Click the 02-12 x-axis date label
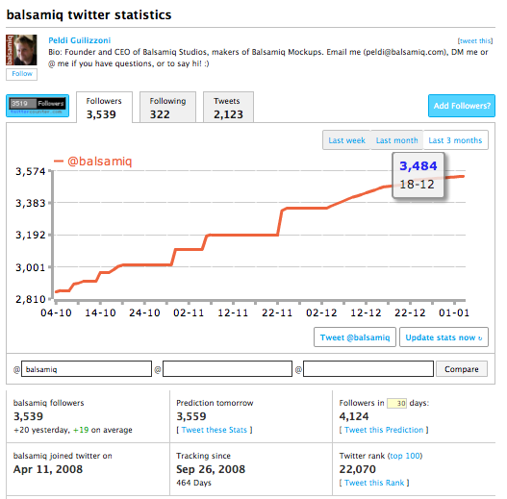Viewport: 507px width, 499px height. click(x=321, y=312)
